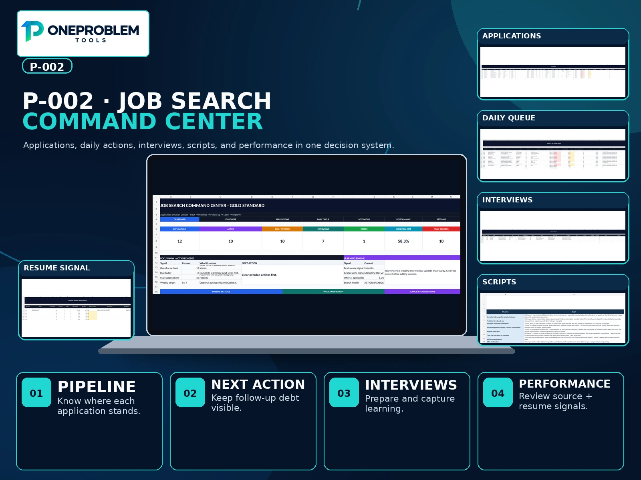Open the Daily Queue preview thumbnail
The height and width of the screenshot is (480, 641).
553,146
